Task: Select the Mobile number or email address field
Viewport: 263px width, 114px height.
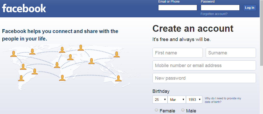Action: coord(204,66)
